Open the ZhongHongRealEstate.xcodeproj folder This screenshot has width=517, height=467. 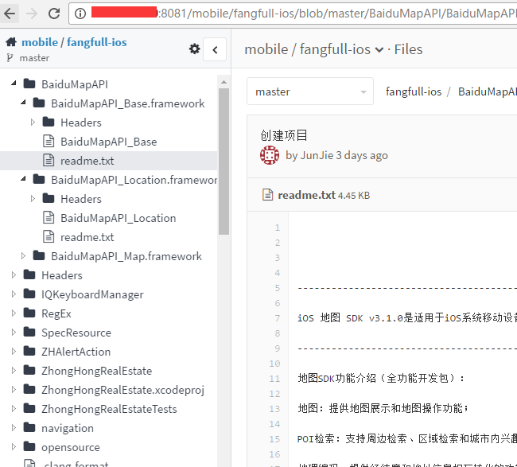click(x=122, y=390)
